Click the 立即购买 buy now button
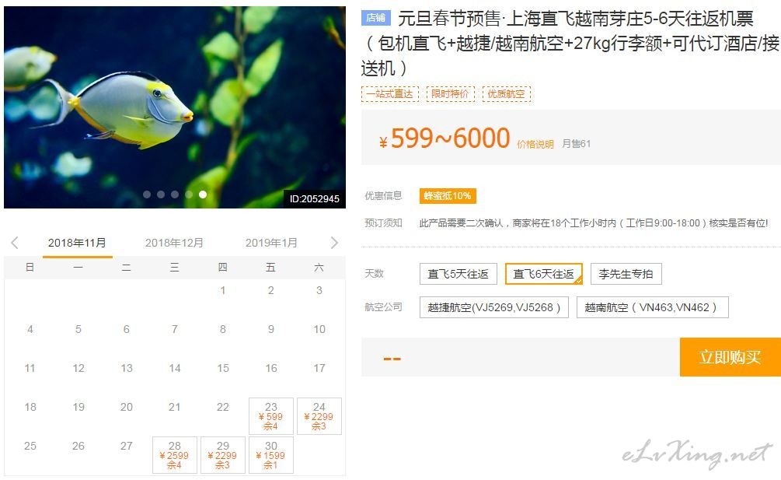The image size is (781, 480). click(x=730, y=357)
